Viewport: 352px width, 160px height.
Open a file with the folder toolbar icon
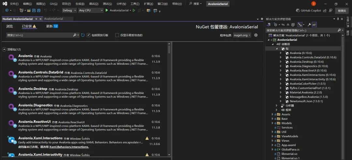click(29, 10)
